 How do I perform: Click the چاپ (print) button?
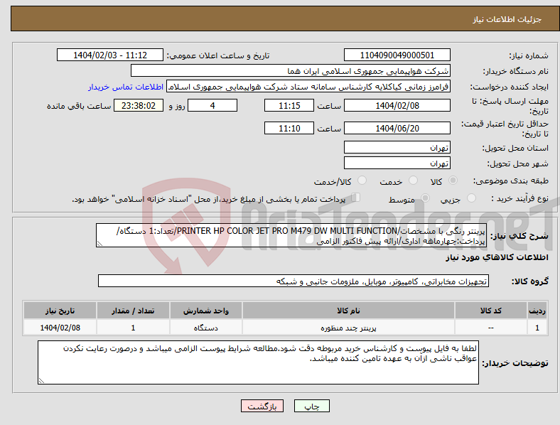pos(311,406)
